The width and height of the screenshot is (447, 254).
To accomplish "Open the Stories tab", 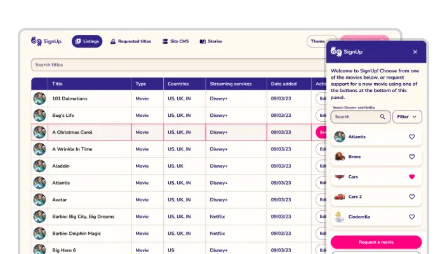I will tap(211, 41).
